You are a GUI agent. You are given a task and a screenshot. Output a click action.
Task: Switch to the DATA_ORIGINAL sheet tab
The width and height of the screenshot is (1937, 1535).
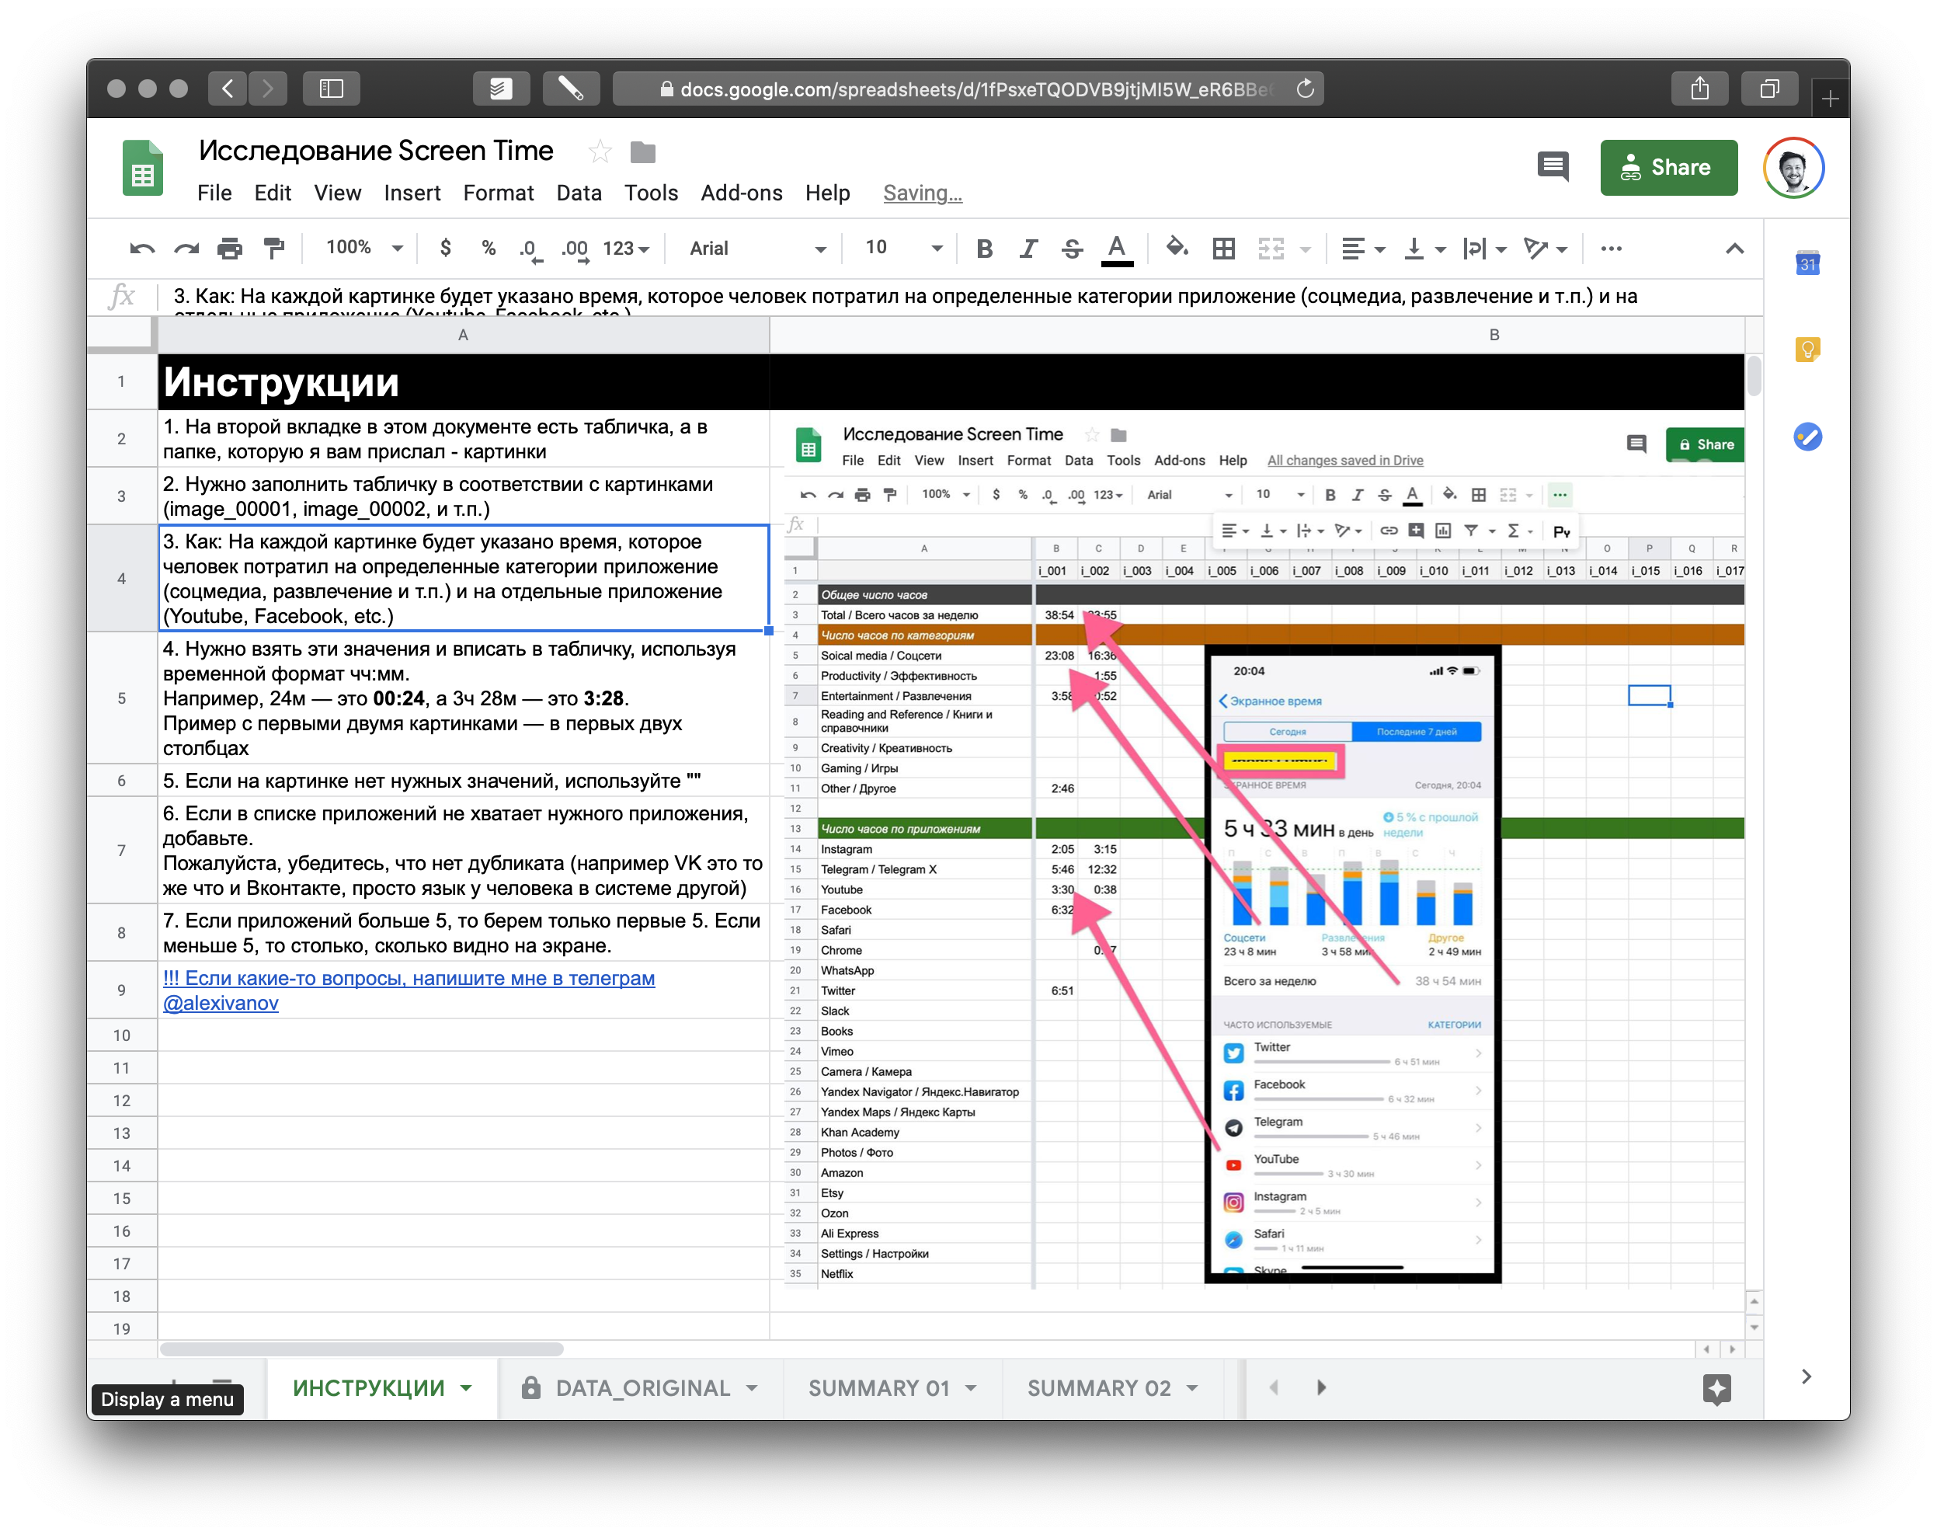[641, 1387]
